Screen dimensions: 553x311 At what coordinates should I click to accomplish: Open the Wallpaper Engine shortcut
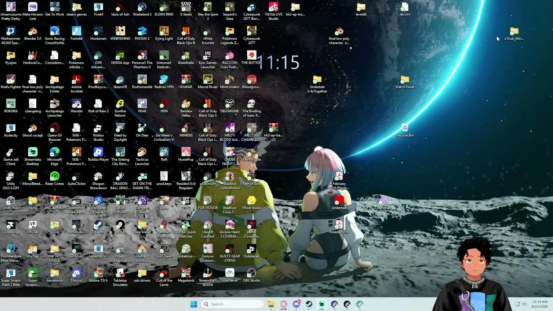pos(99,205)
